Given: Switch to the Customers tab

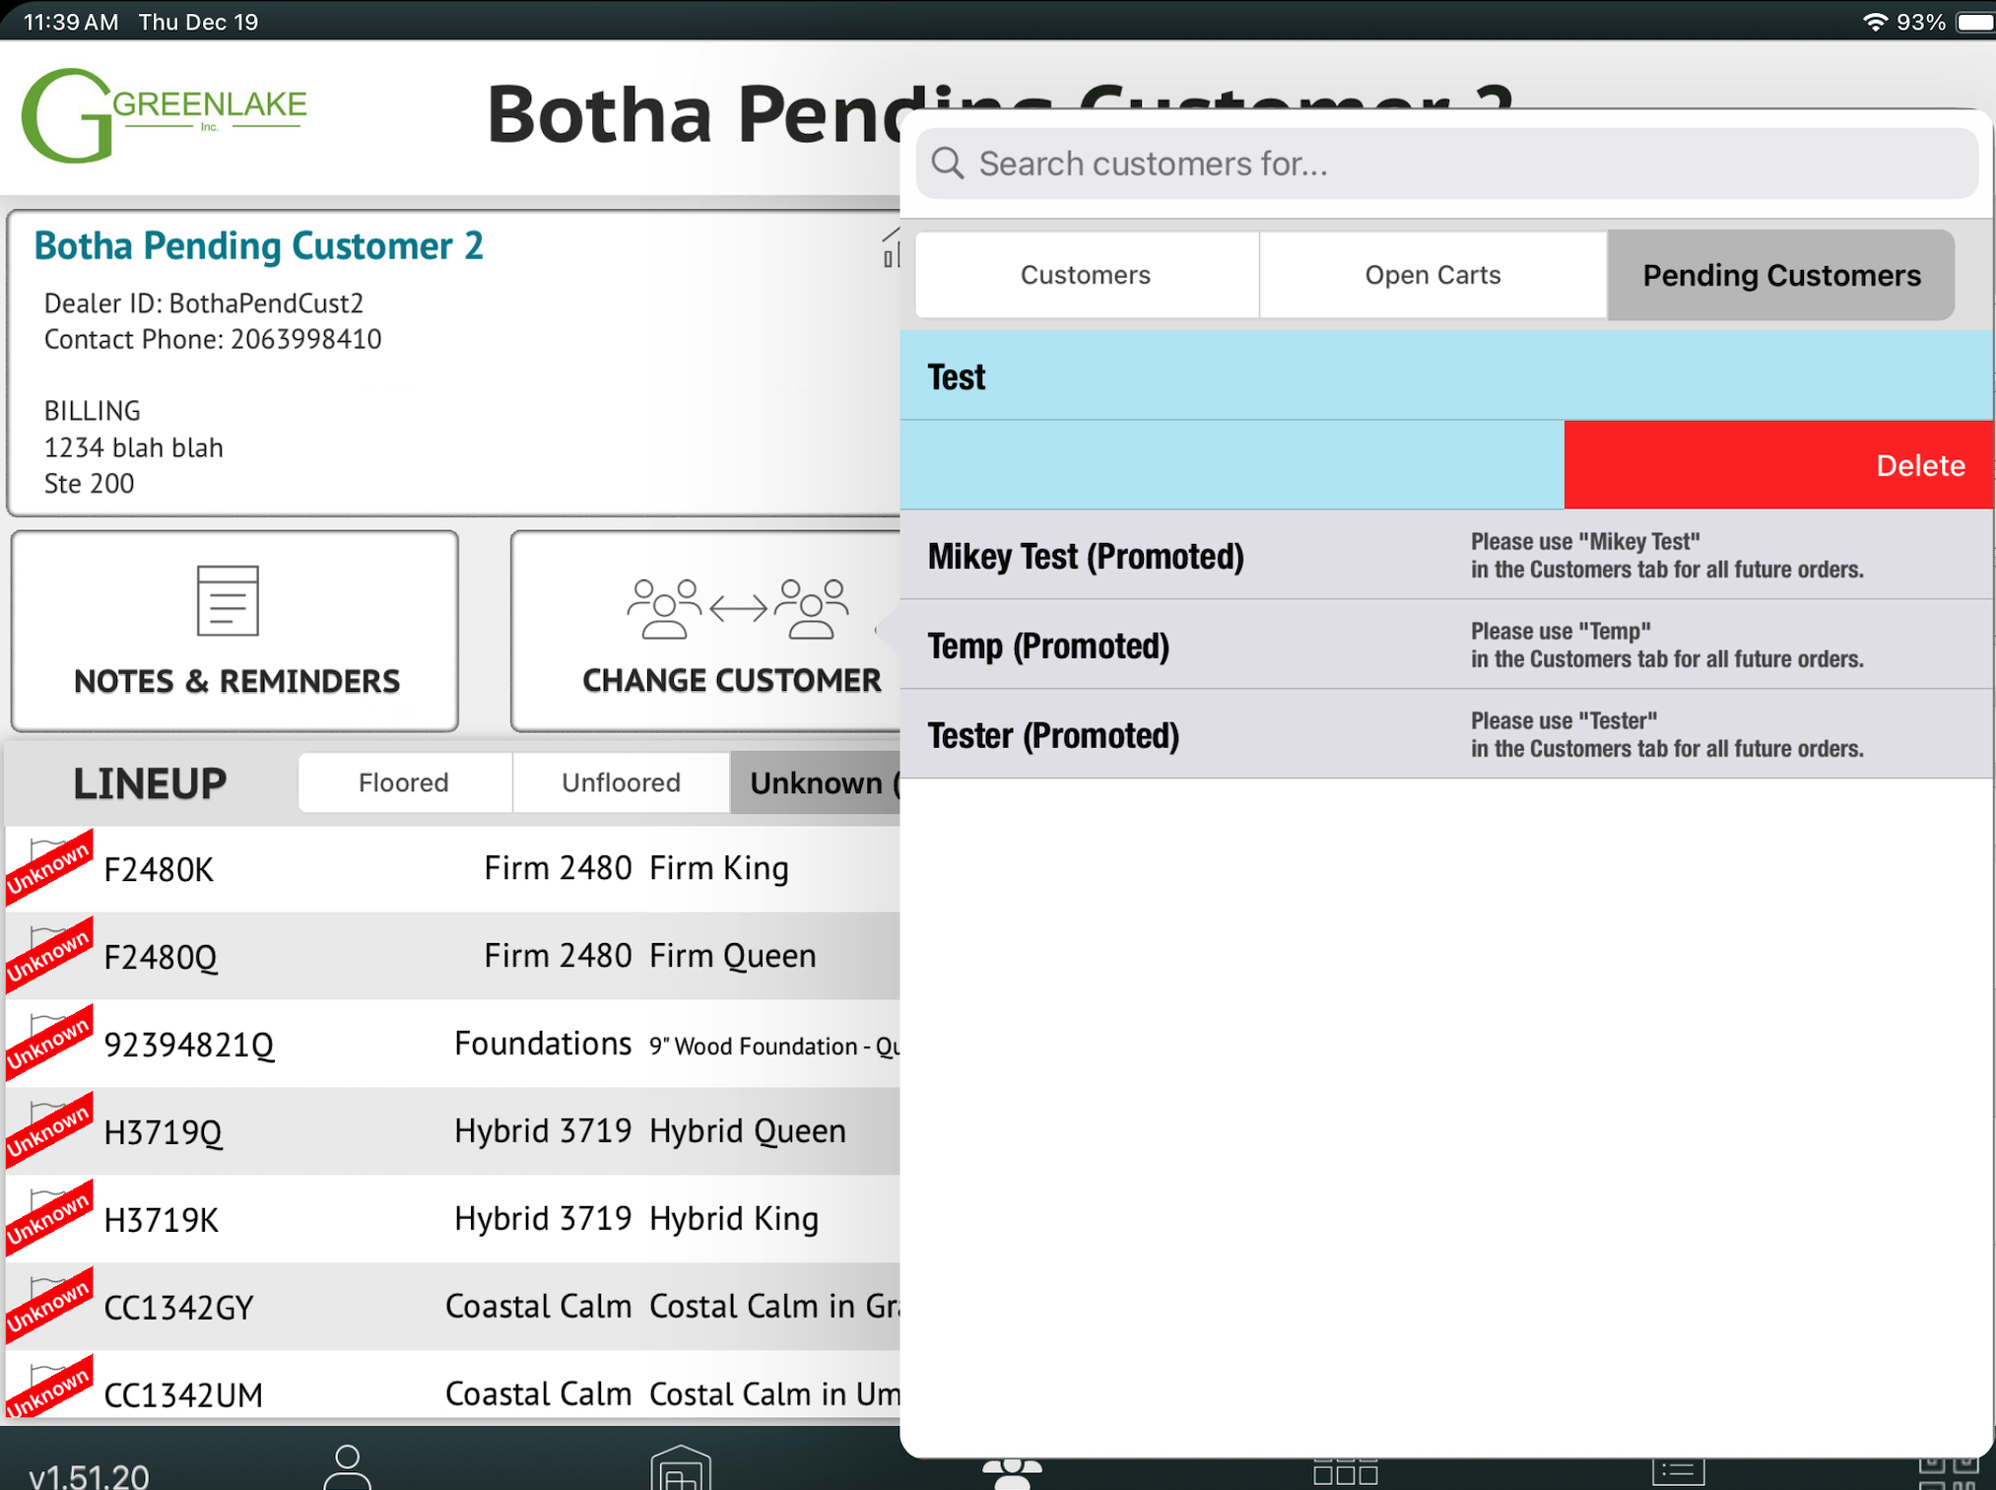Looking at the screenshot, I should click(x=1086, y=275).
